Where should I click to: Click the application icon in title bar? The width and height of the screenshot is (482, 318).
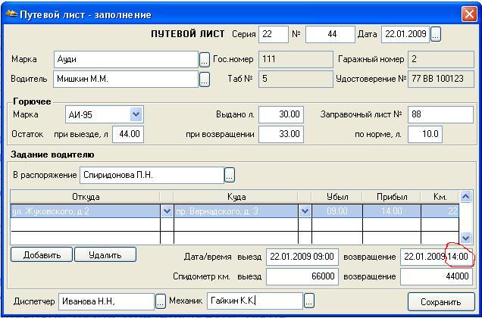pyautogui.click(x=9, y=14)
